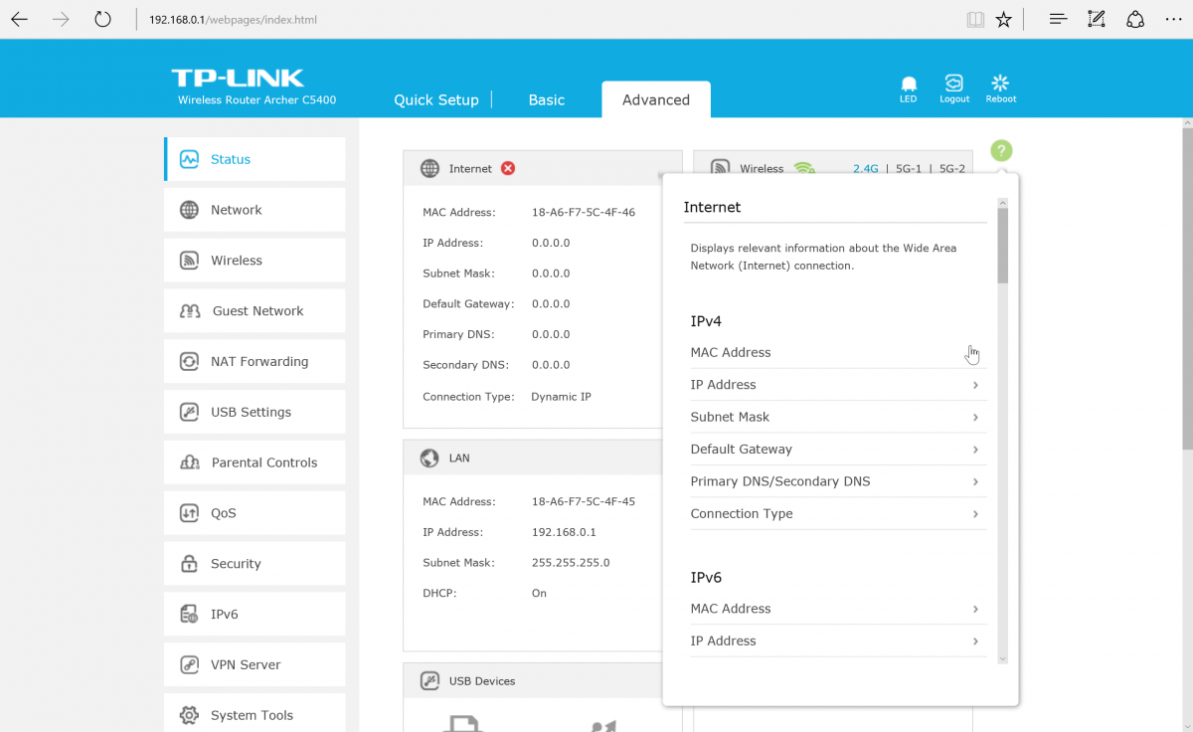Click the browser address bar
The height and width of the screenshot is (732, 1193).
pos(547,20)
